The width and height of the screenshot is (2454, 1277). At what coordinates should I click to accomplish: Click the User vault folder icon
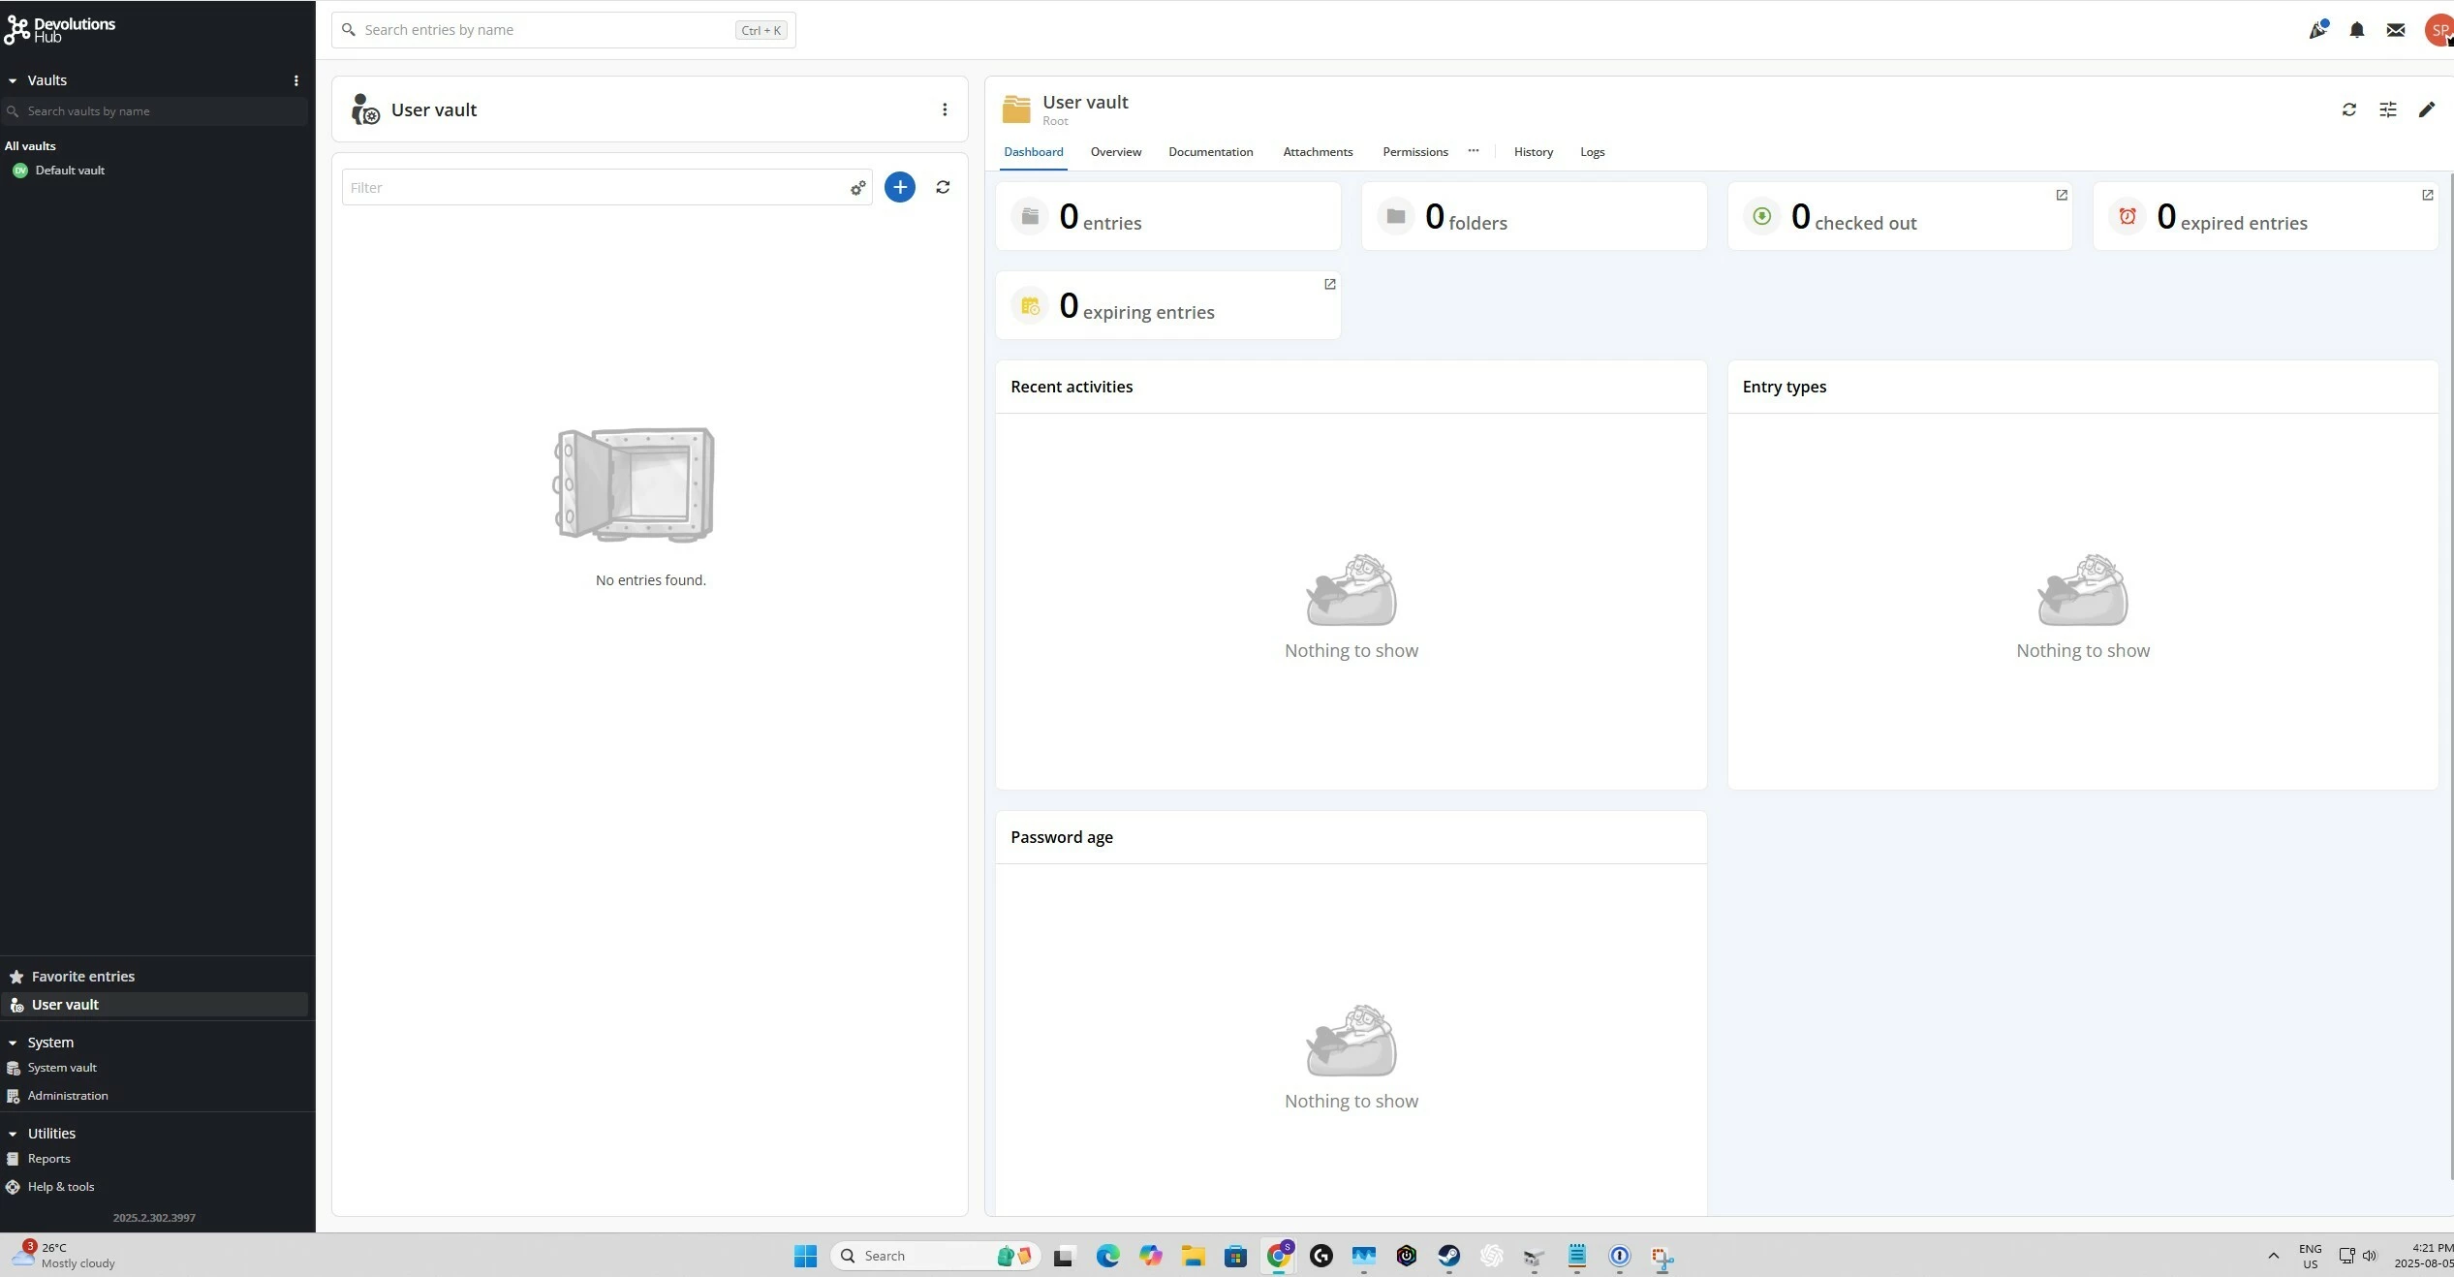coord(1016,109)
